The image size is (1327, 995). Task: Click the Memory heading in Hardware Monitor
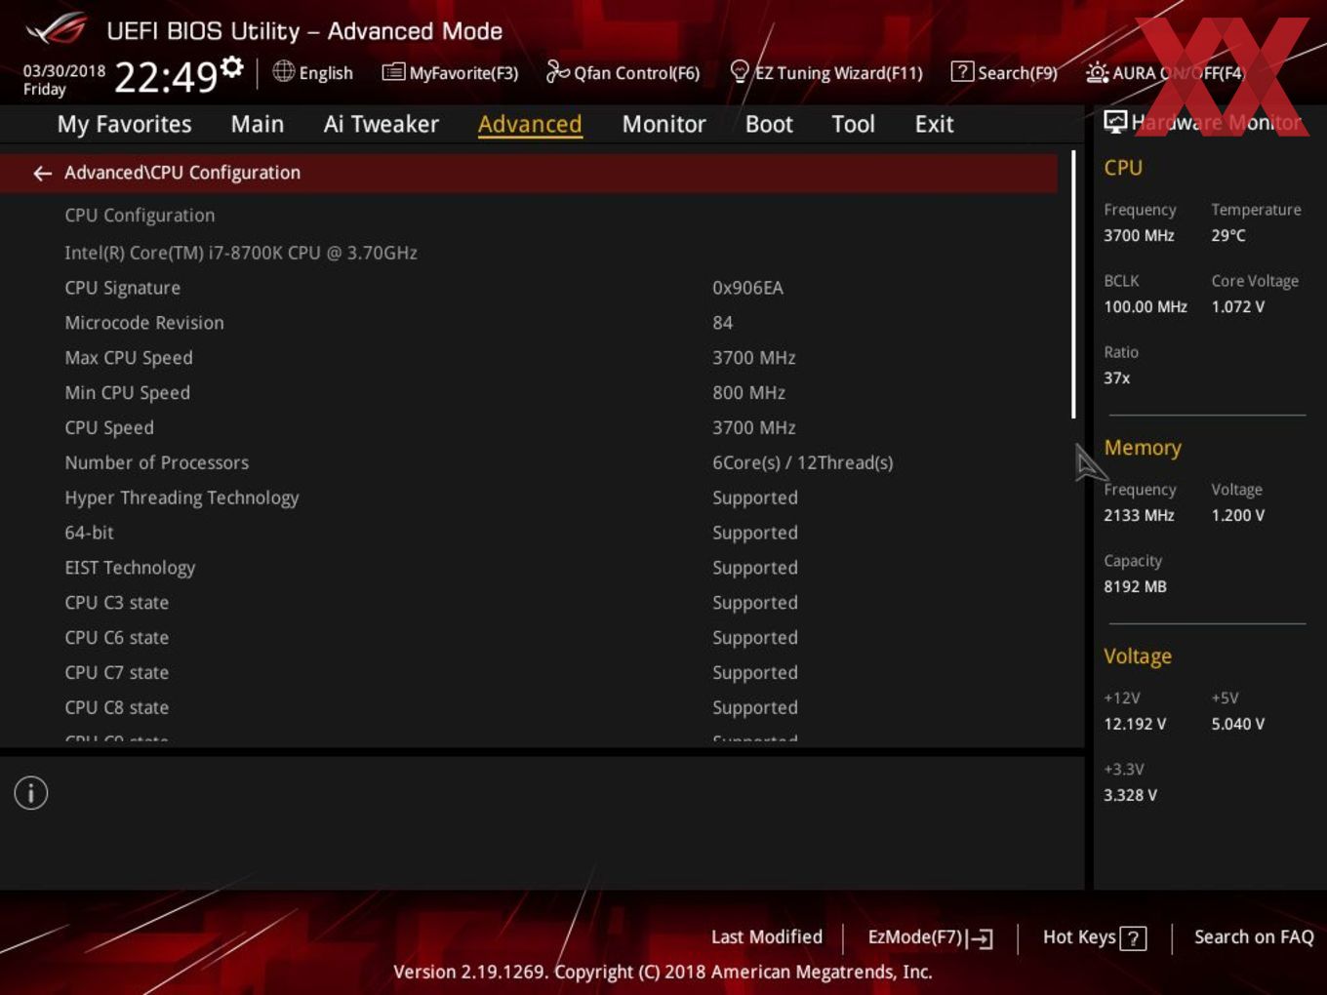(1143, 448)
